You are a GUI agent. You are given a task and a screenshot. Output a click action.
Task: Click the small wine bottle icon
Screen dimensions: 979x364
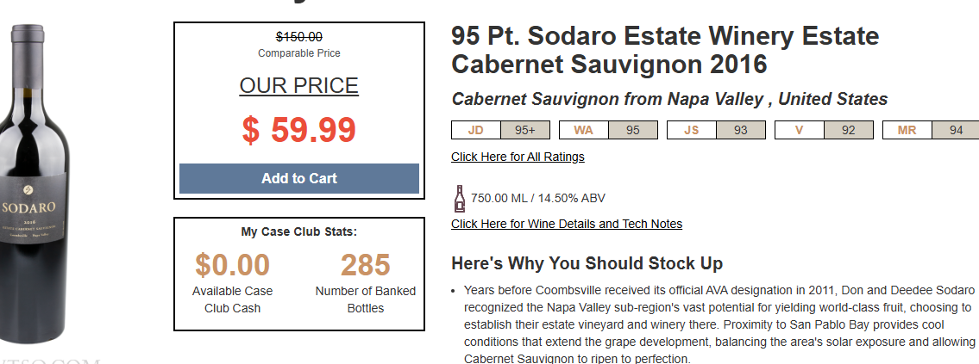pos(460,198)
